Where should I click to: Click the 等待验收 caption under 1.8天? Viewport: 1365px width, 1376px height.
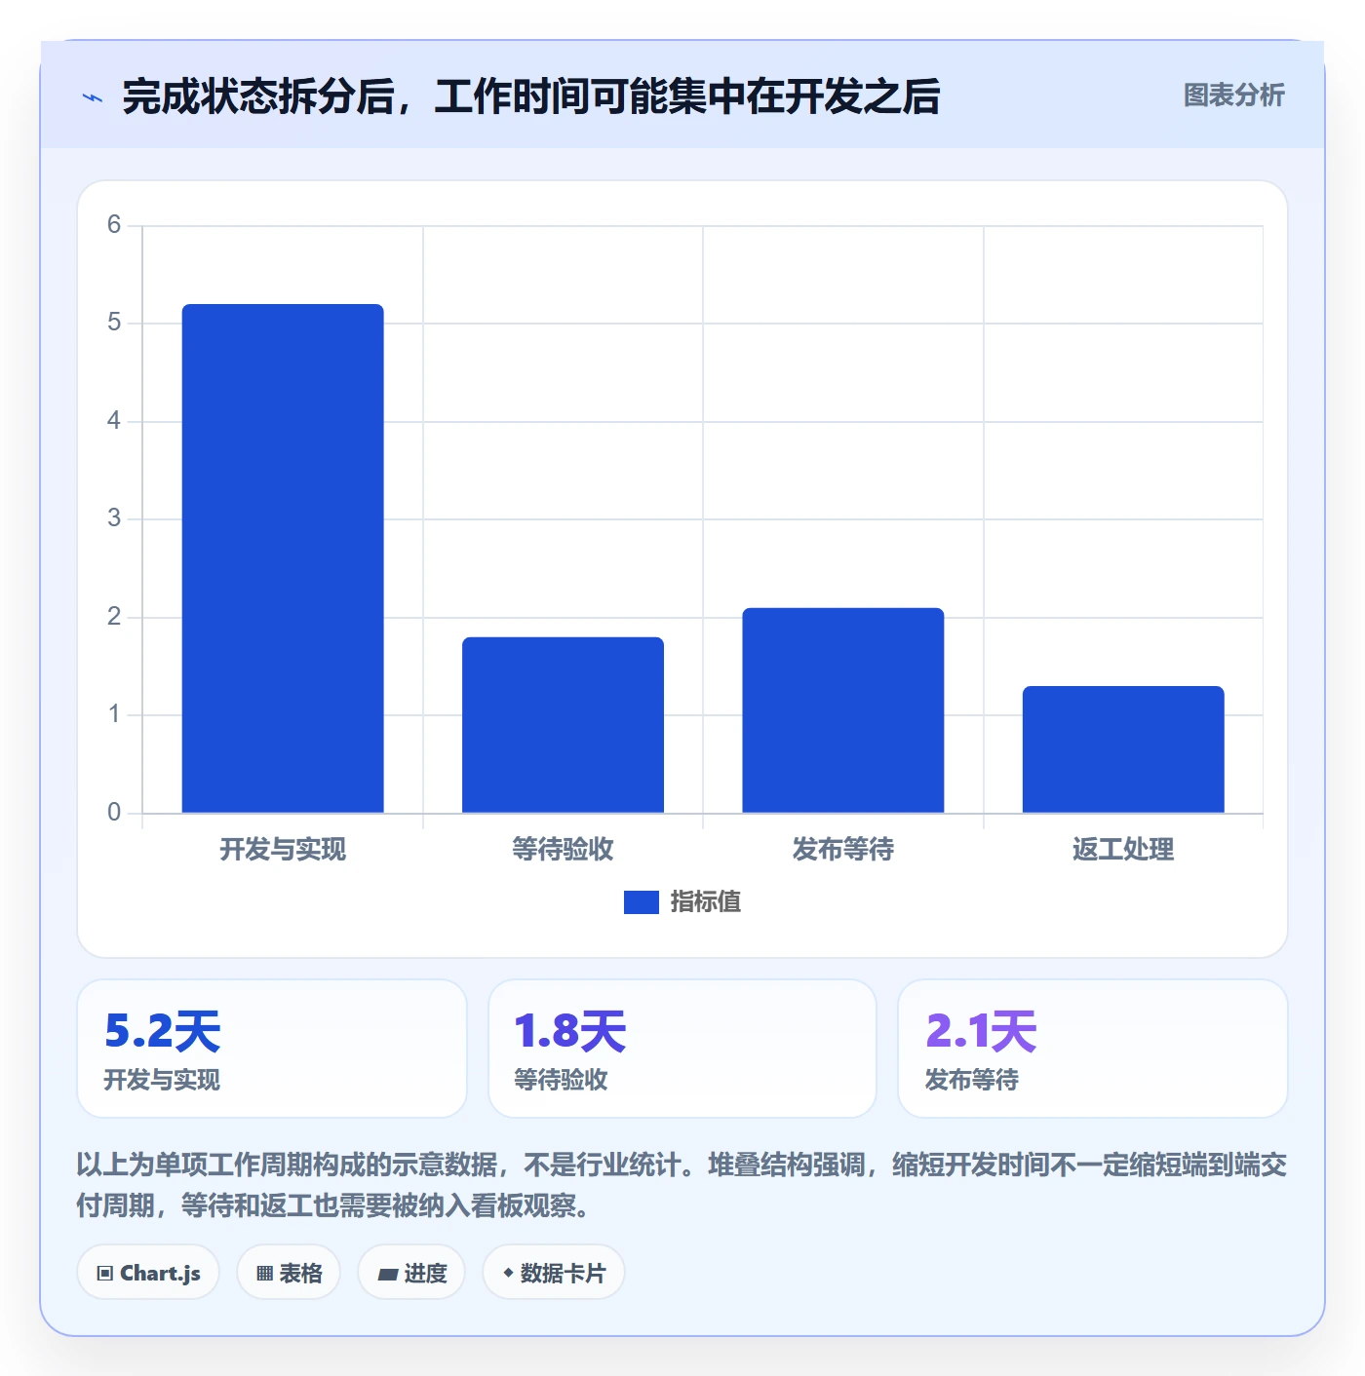[561, 1080]
